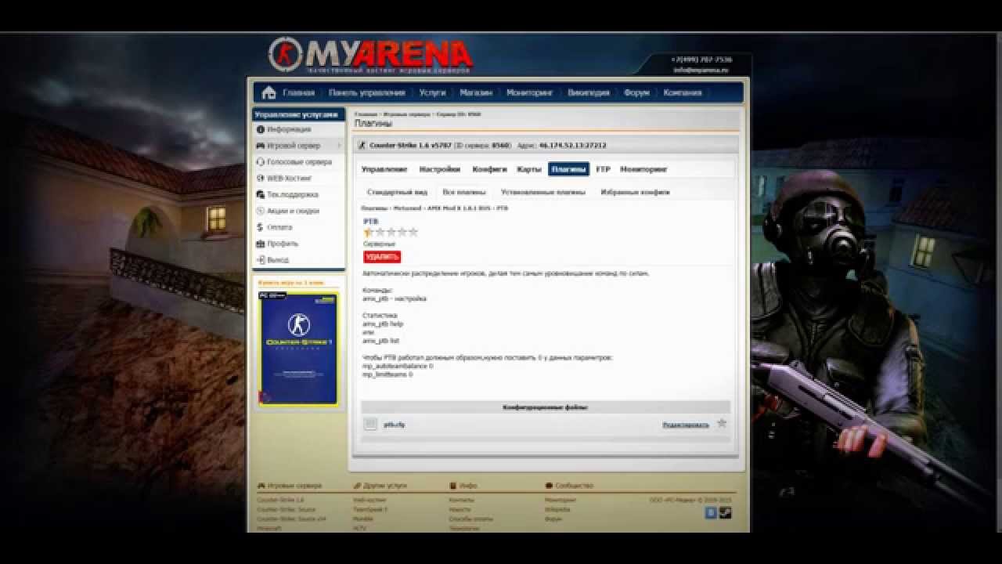The height and width of the screenshot is (564, 1002).
Task: Select the Установленные плагины sub-tab
Action: point(543,192)
